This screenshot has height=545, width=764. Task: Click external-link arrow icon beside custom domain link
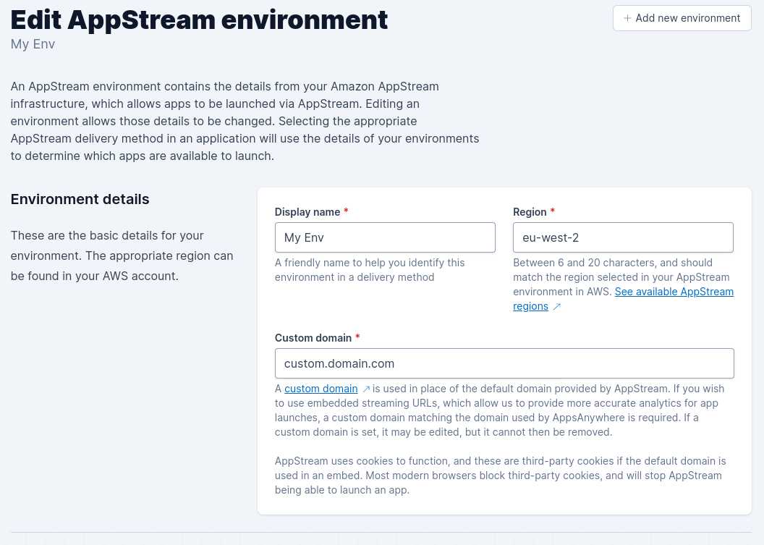coord(366,389)
